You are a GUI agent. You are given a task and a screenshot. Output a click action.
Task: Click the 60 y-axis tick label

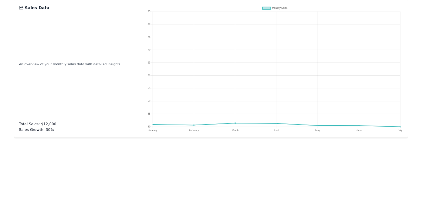tap(149, 75)
